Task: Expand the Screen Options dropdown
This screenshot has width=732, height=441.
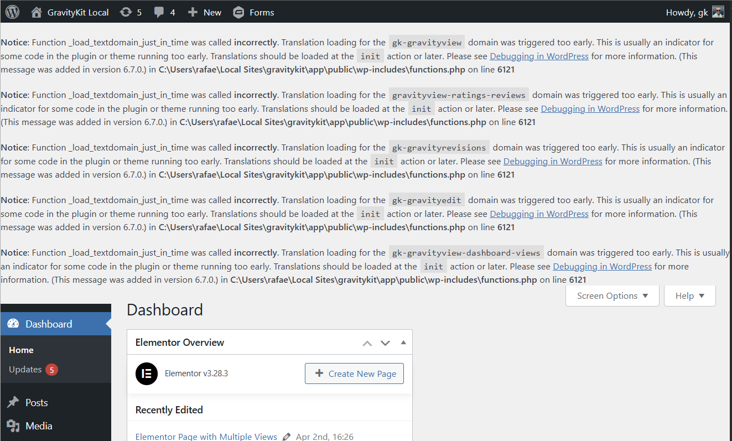Action: [612, 296]
